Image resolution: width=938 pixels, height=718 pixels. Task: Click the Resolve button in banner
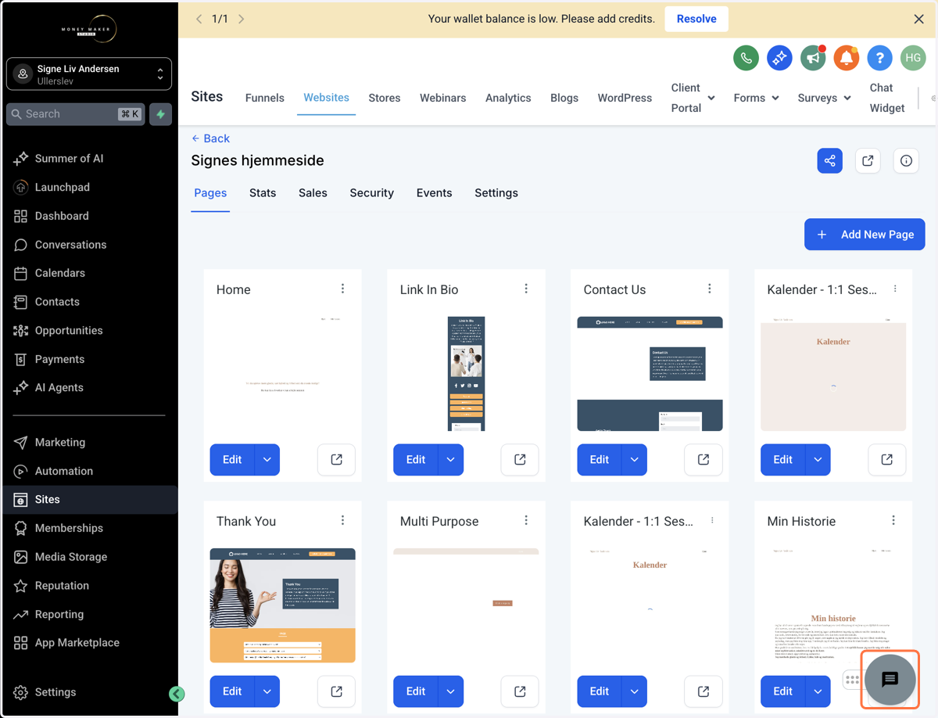click(x=696, y=19)
